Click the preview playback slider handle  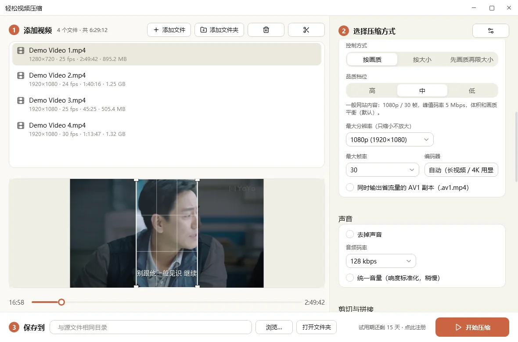[x=61, y=302]
